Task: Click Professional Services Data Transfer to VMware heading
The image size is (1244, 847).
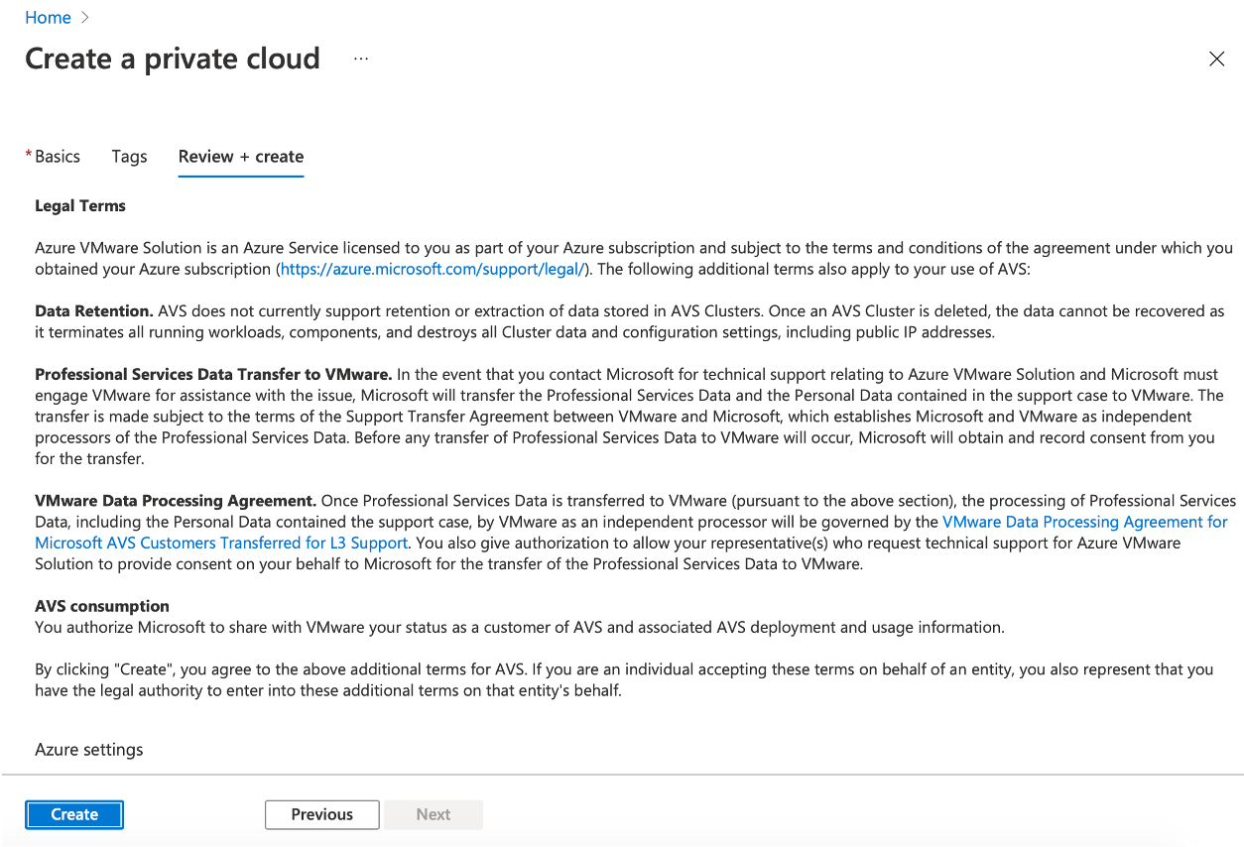Action: click(214, 375)
